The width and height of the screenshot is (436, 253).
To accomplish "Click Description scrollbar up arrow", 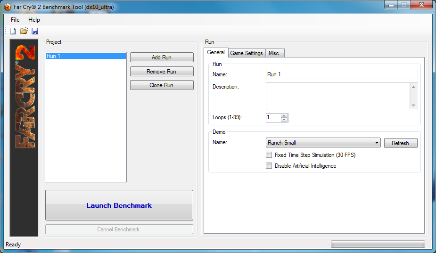I will [x=413, y=87].
